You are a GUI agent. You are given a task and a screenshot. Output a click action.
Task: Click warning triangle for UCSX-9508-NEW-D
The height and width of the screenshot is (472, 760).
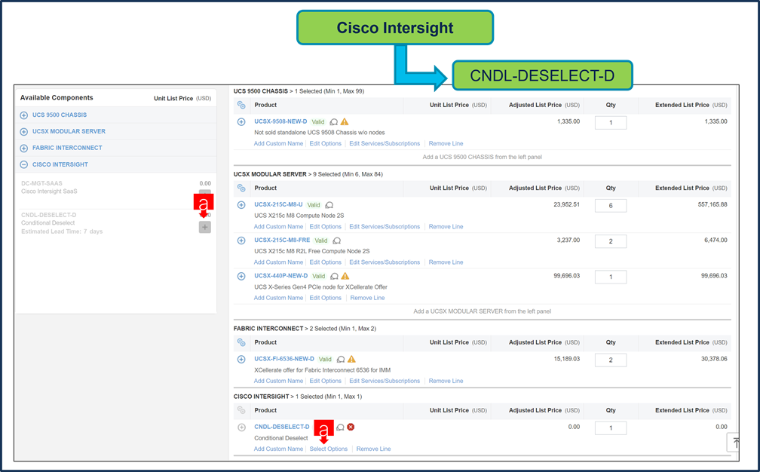[x=345, y=121]
